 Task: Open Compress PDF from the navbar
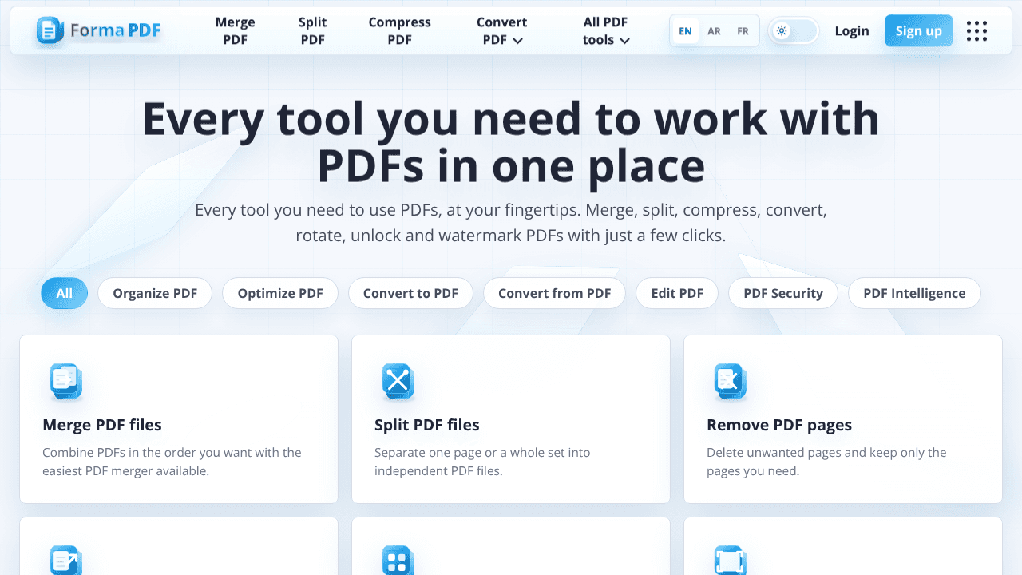pos(399,31)
